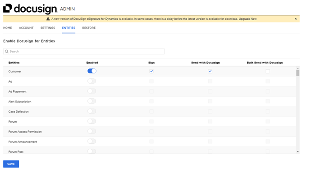Image resolution: width=321 pixels, height=173 pixels.
Task: Click the Send with Docusign column header
Action: pyautogui.click(x=205, y=62)
